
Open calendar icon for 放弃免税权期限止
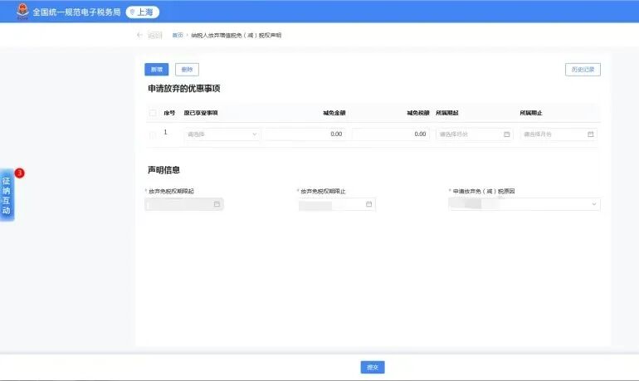point(368,204)
